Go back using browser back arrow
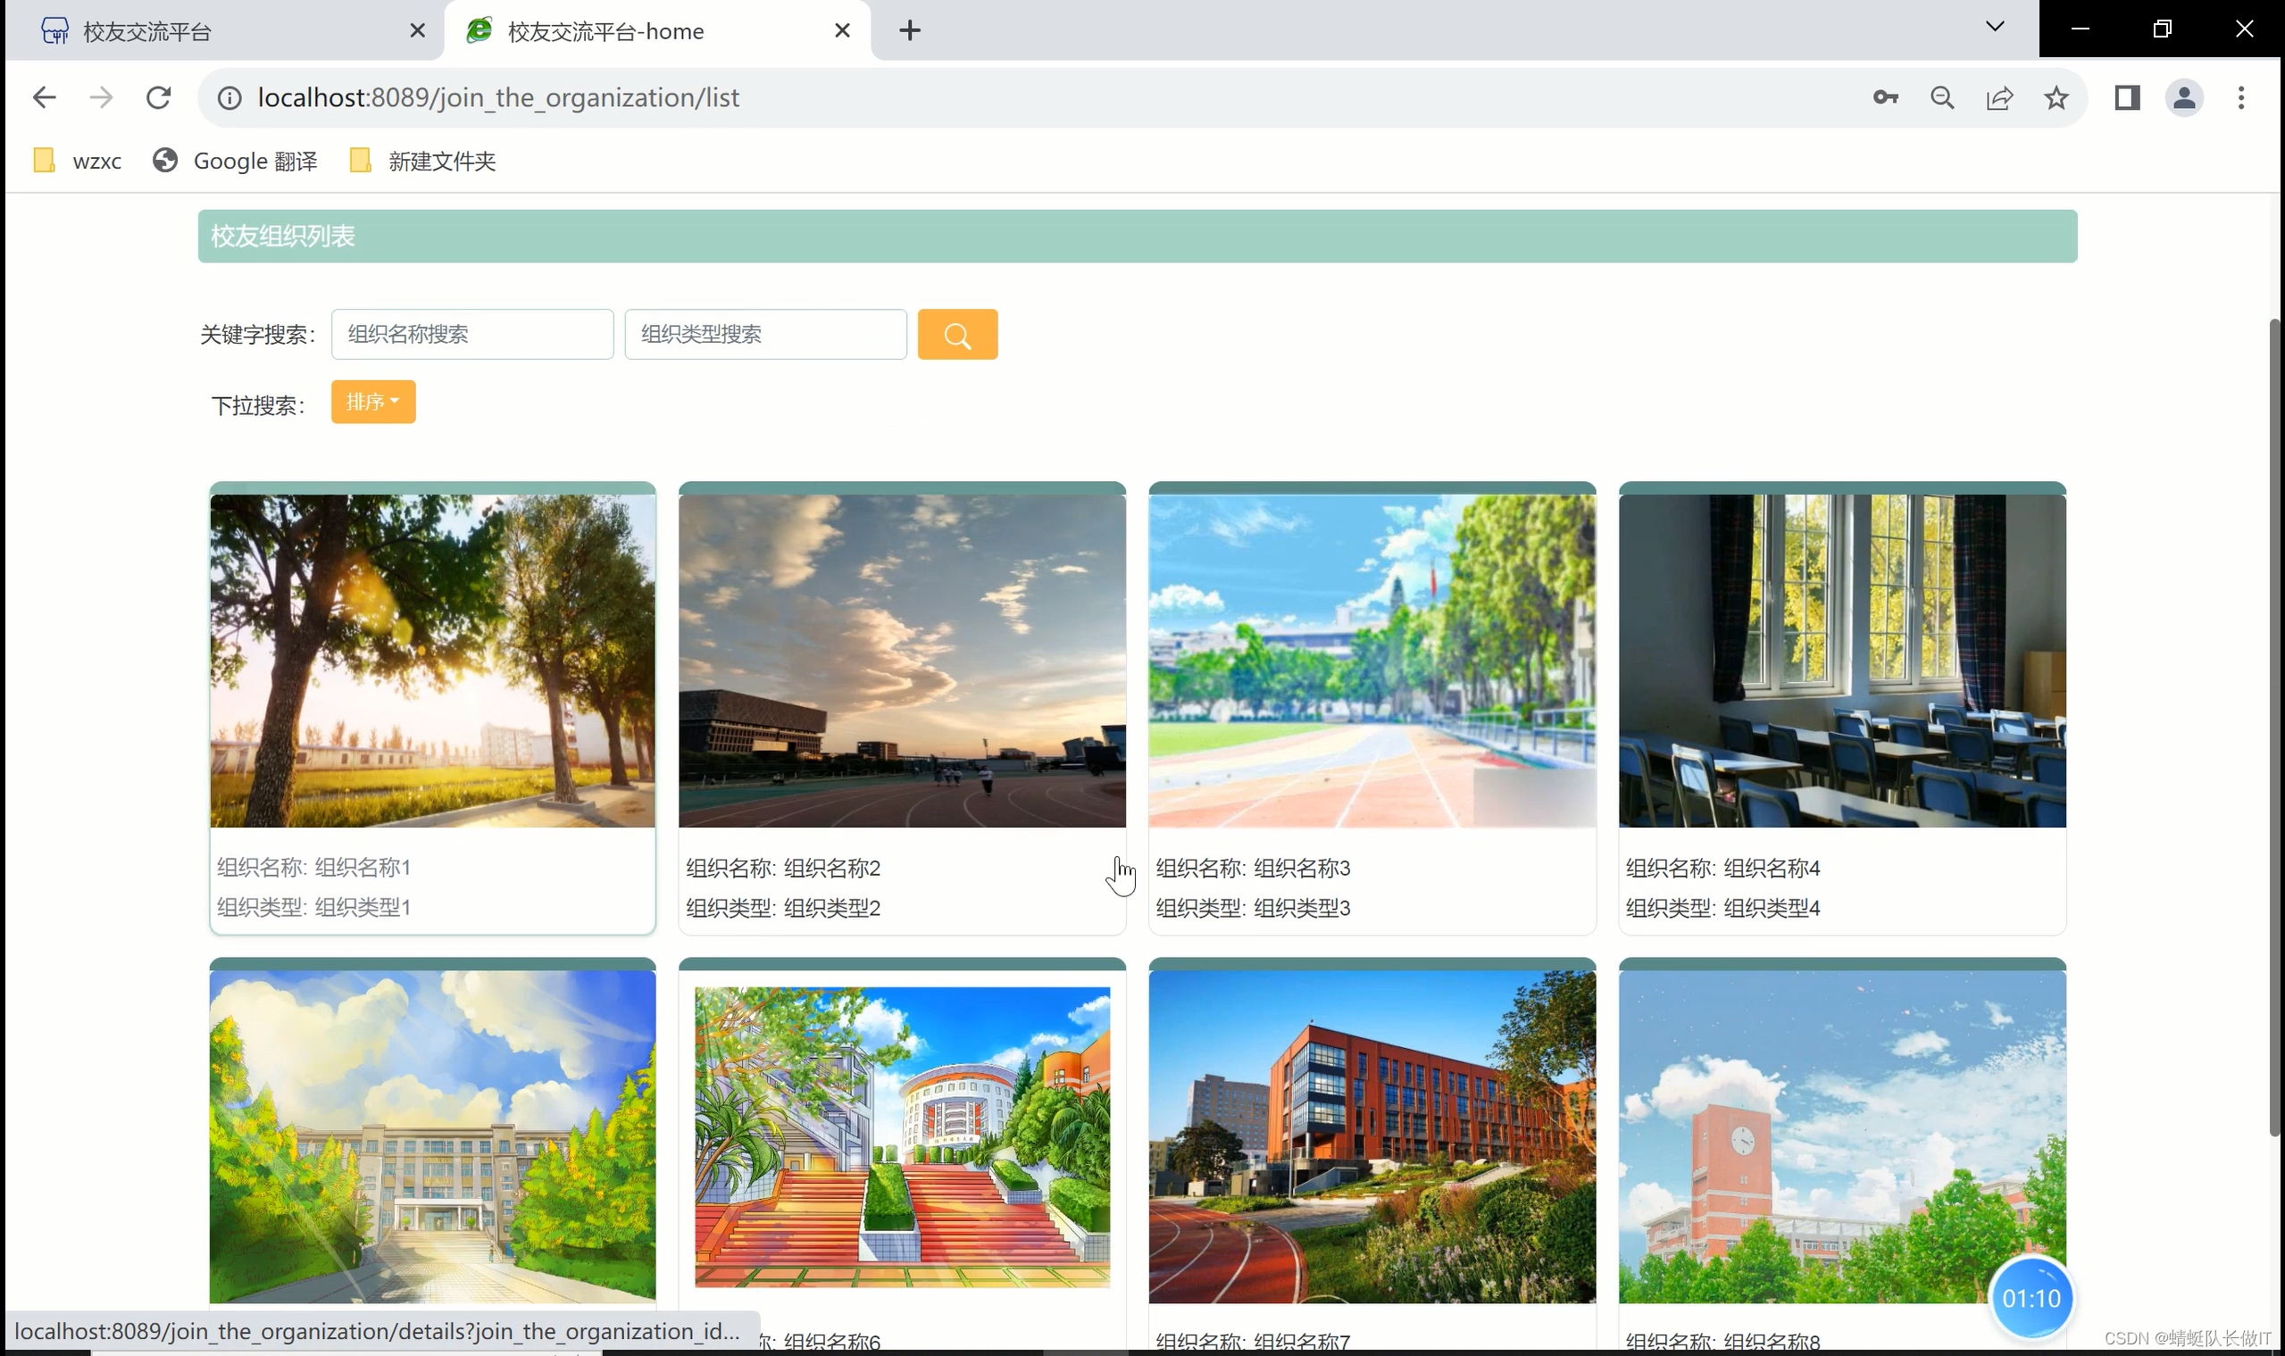The width and height of the screenshot is (2285, 1356). coord(44,98)
